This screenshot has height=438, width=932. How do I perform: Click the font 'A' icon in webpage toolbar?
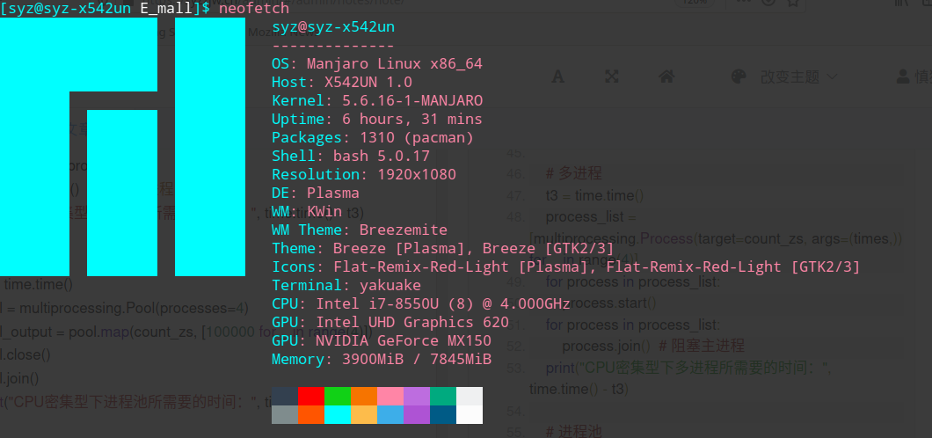click(557, 76)
